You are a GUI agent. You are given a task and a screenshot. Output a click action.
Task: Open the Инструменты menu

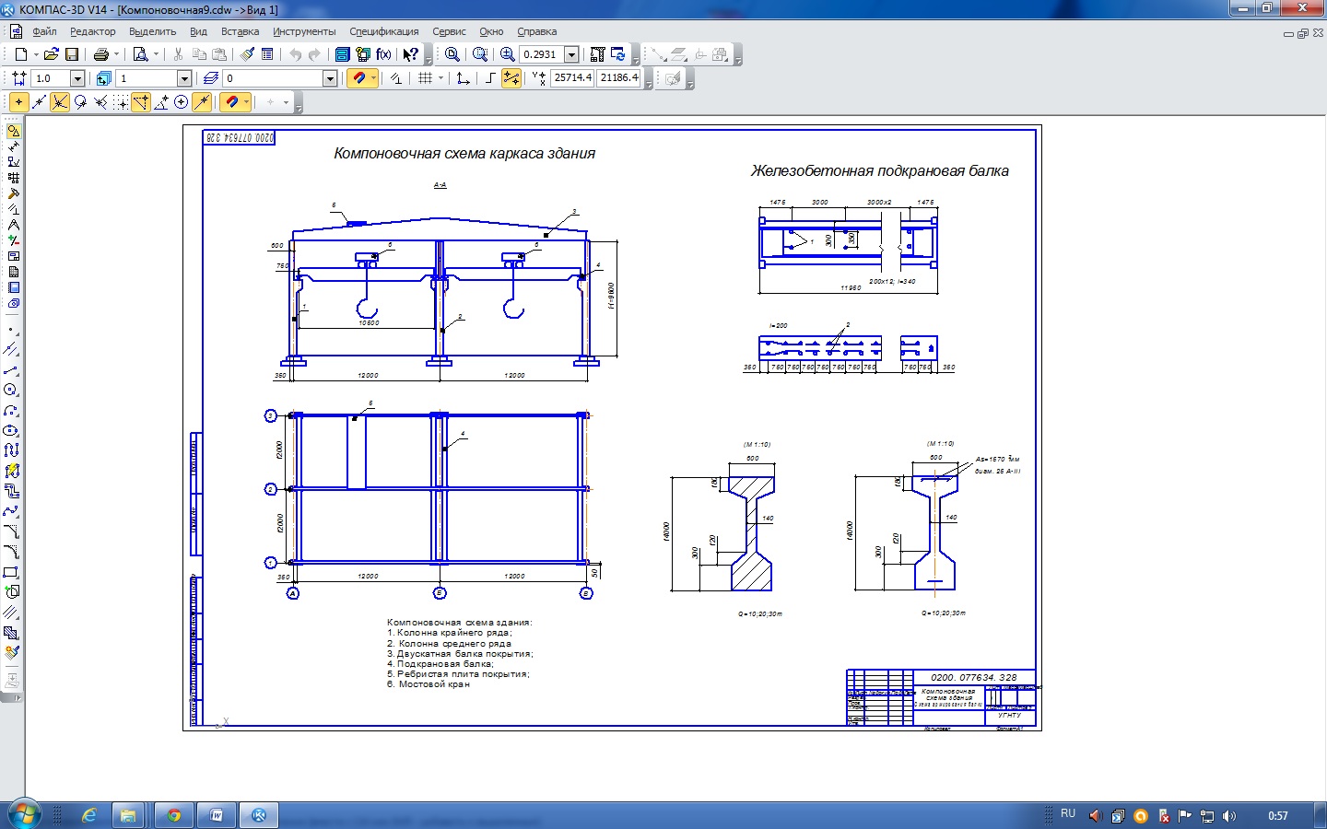(x=304, y=31)
